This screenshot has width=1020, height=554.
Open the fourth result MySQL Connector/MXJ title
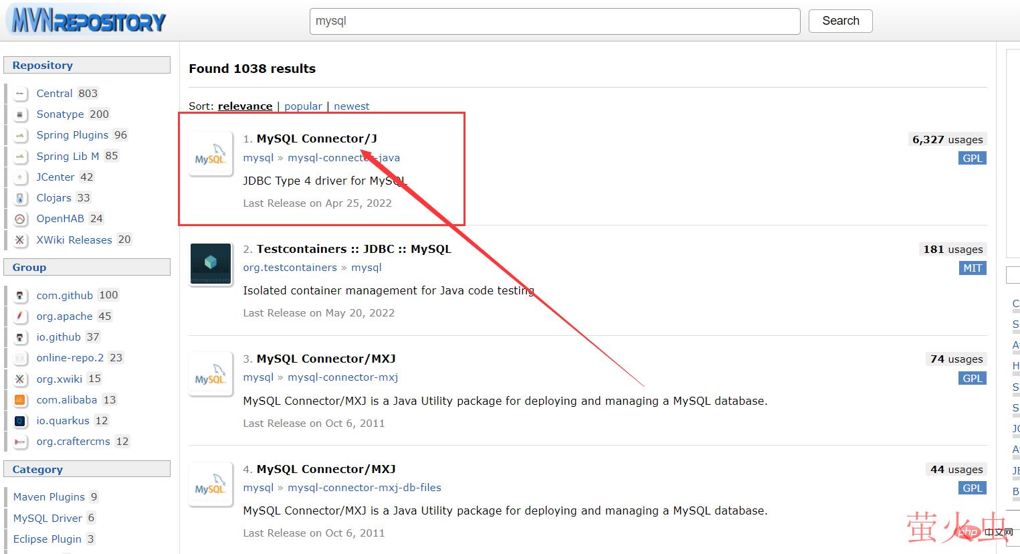pos(326,469)
